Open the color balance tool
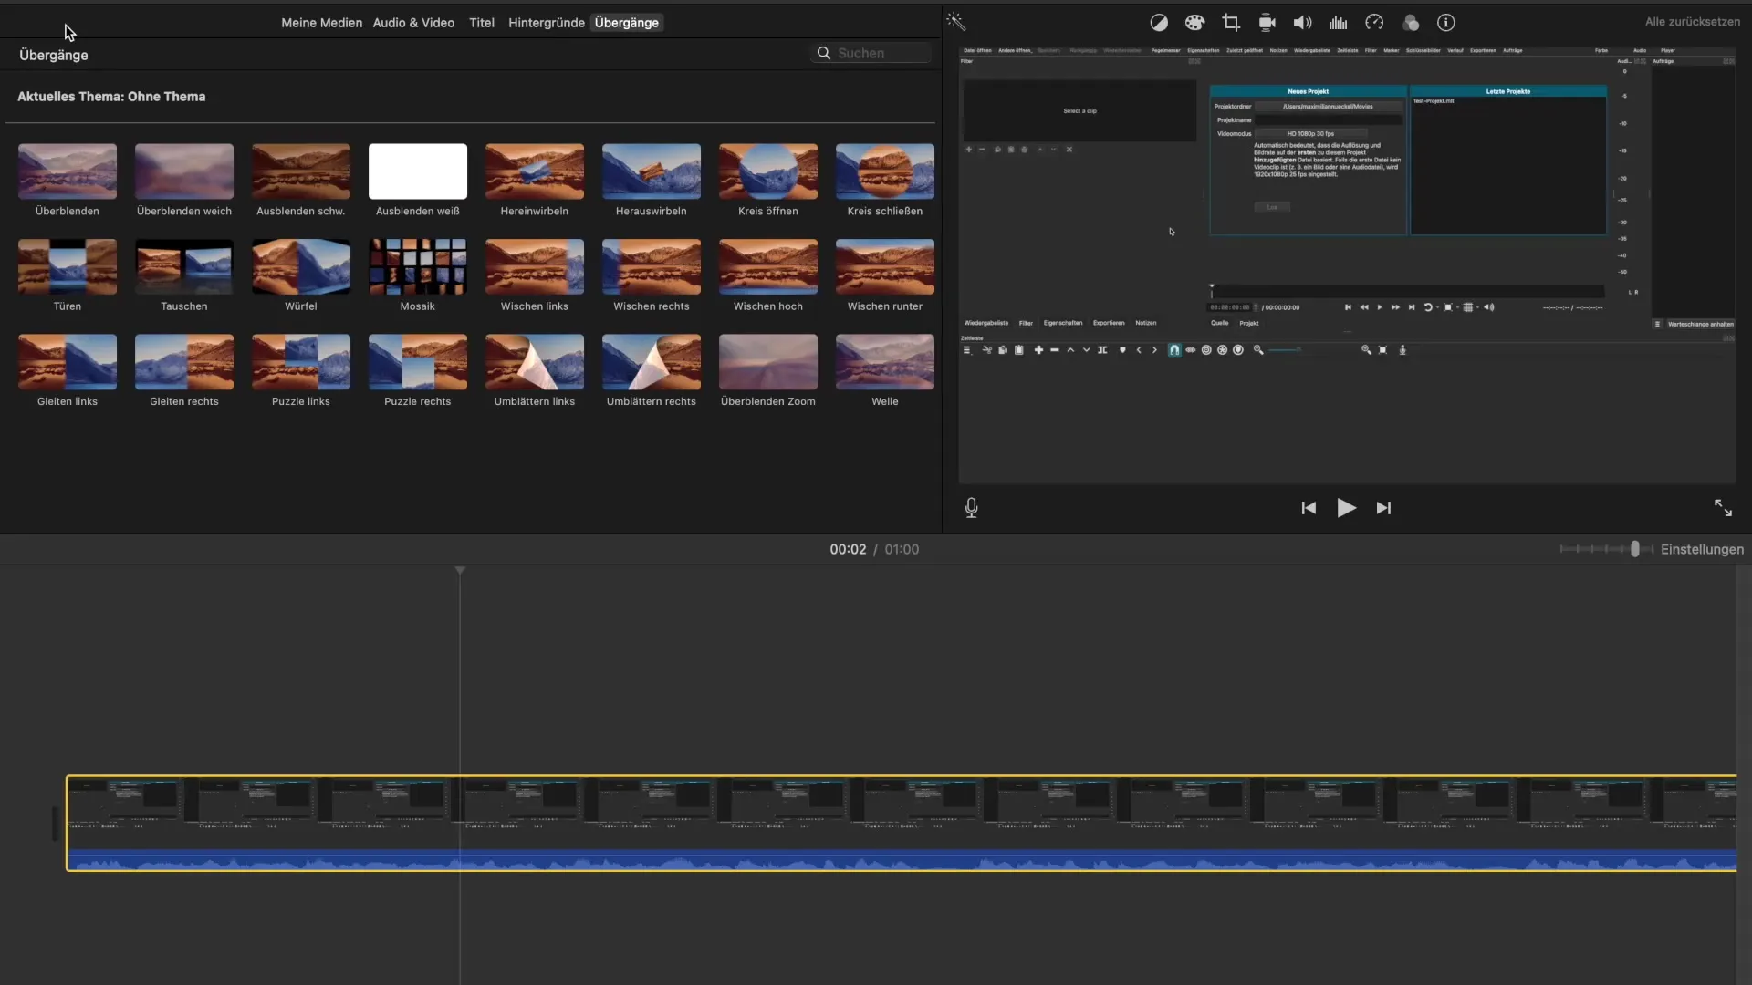The height and width of the screenshot is (985, 1752). tap(1159, 23)
